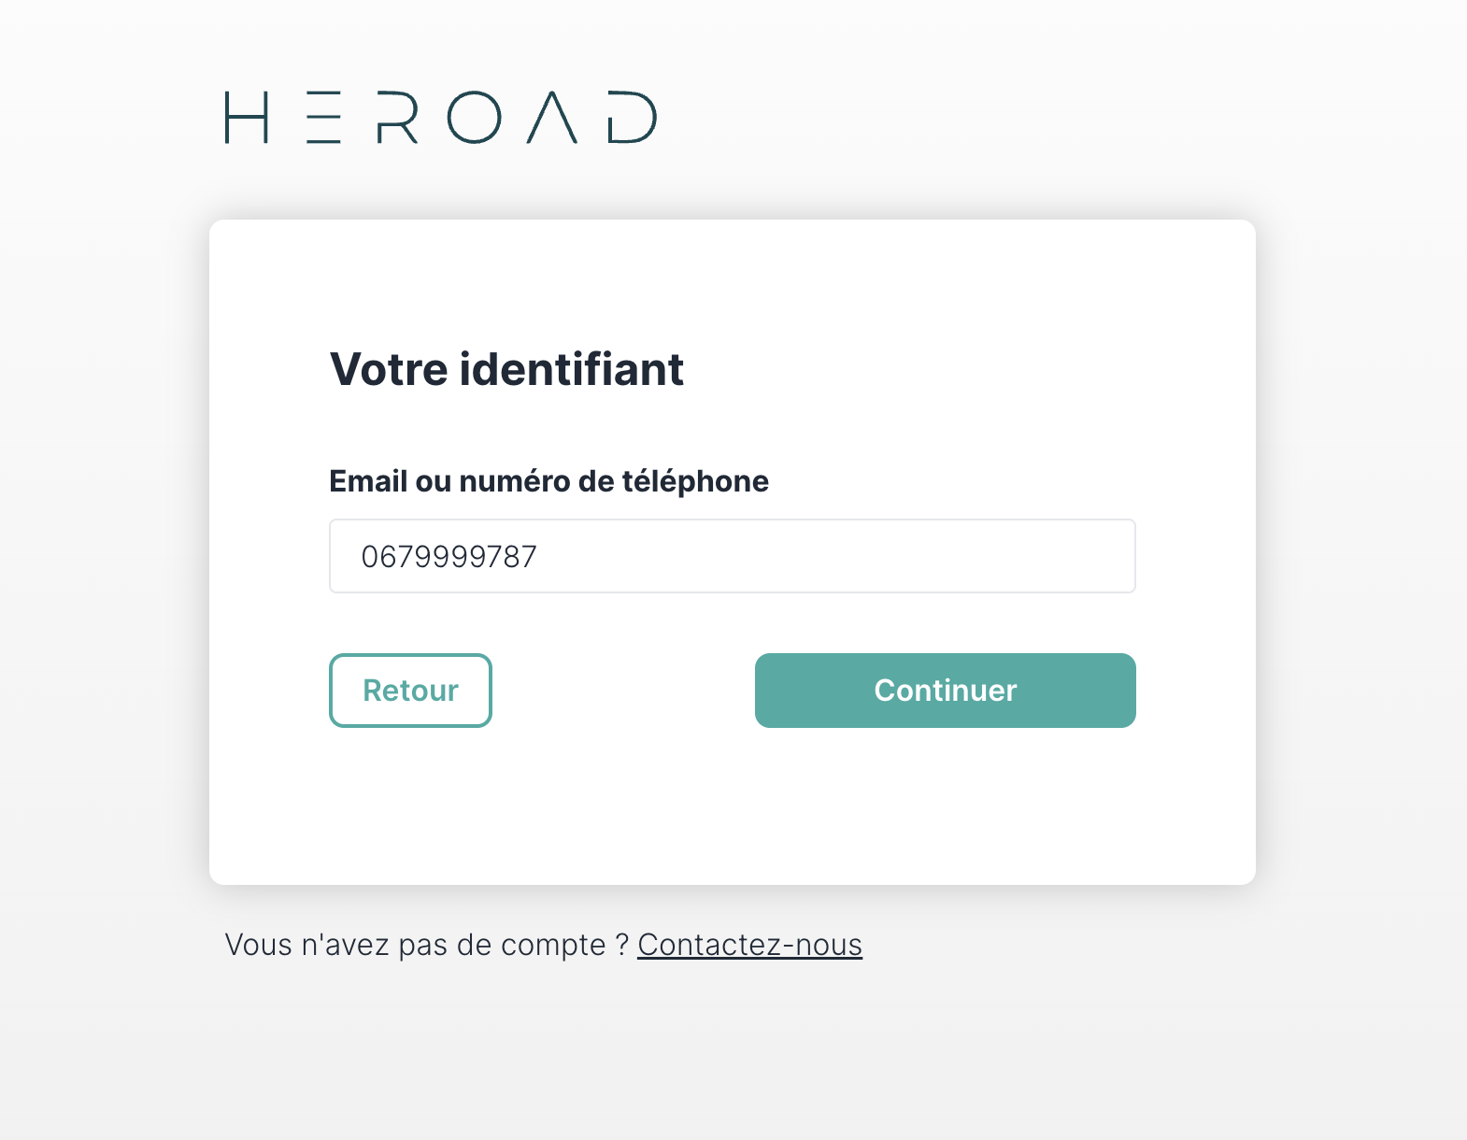
Task: Click the letter D in the logo
Action: pyautogui.click(x=633, y=117)
